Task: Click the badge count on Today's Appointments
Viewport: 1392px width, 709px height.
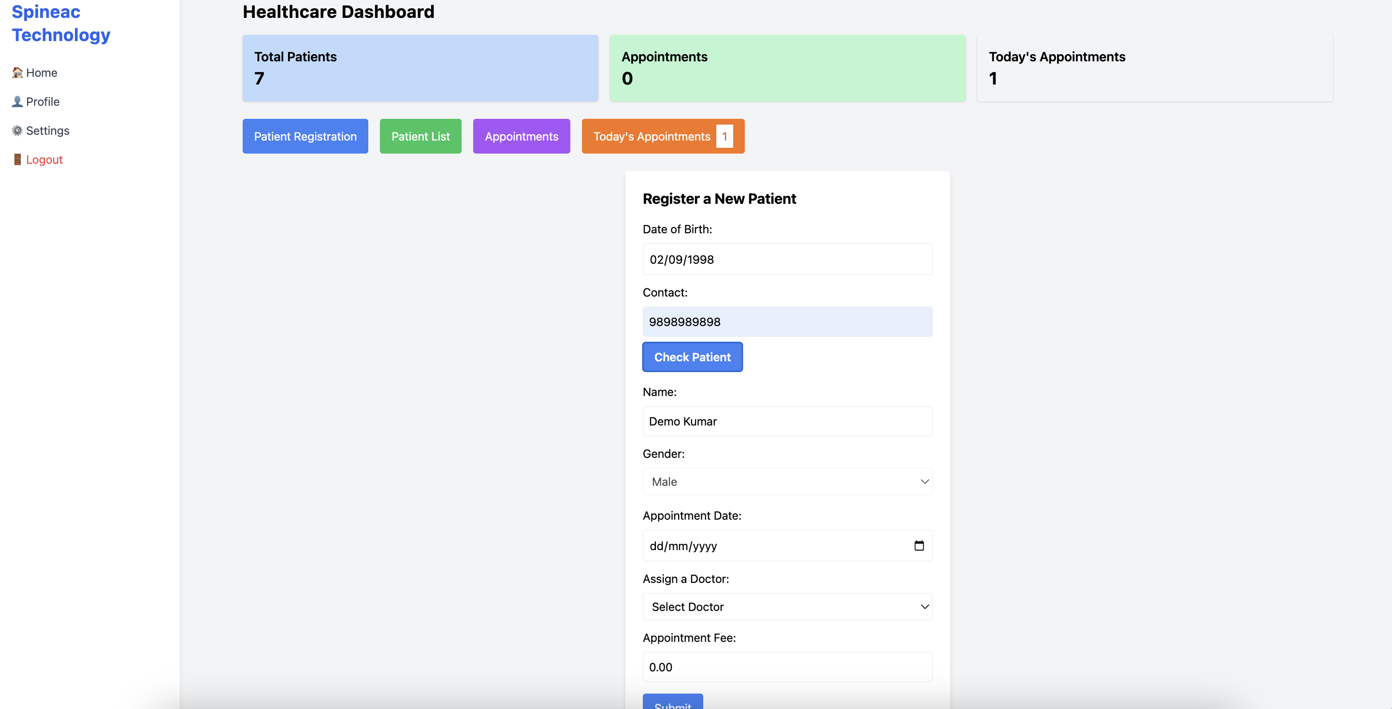Action: click(725, 137)
